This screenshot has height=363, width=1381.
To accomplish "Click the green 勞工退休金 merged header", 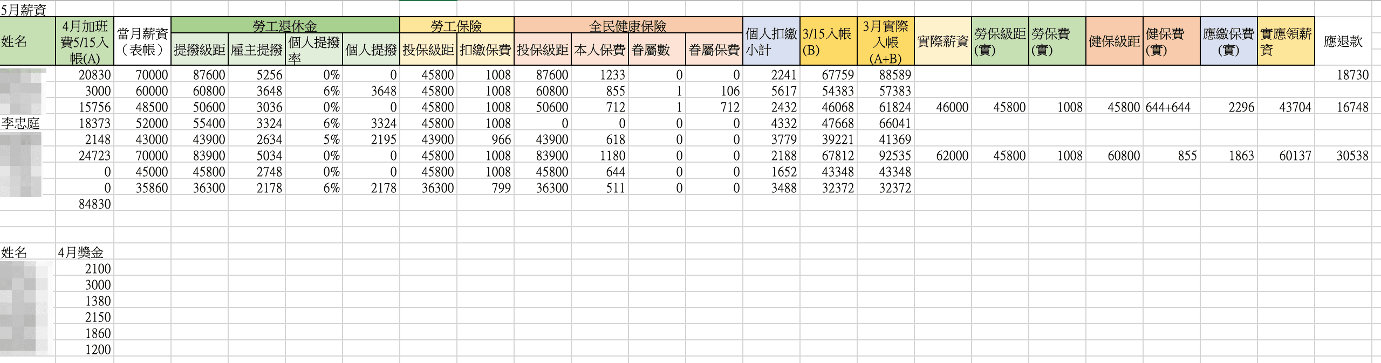I will tap(285, 25).
